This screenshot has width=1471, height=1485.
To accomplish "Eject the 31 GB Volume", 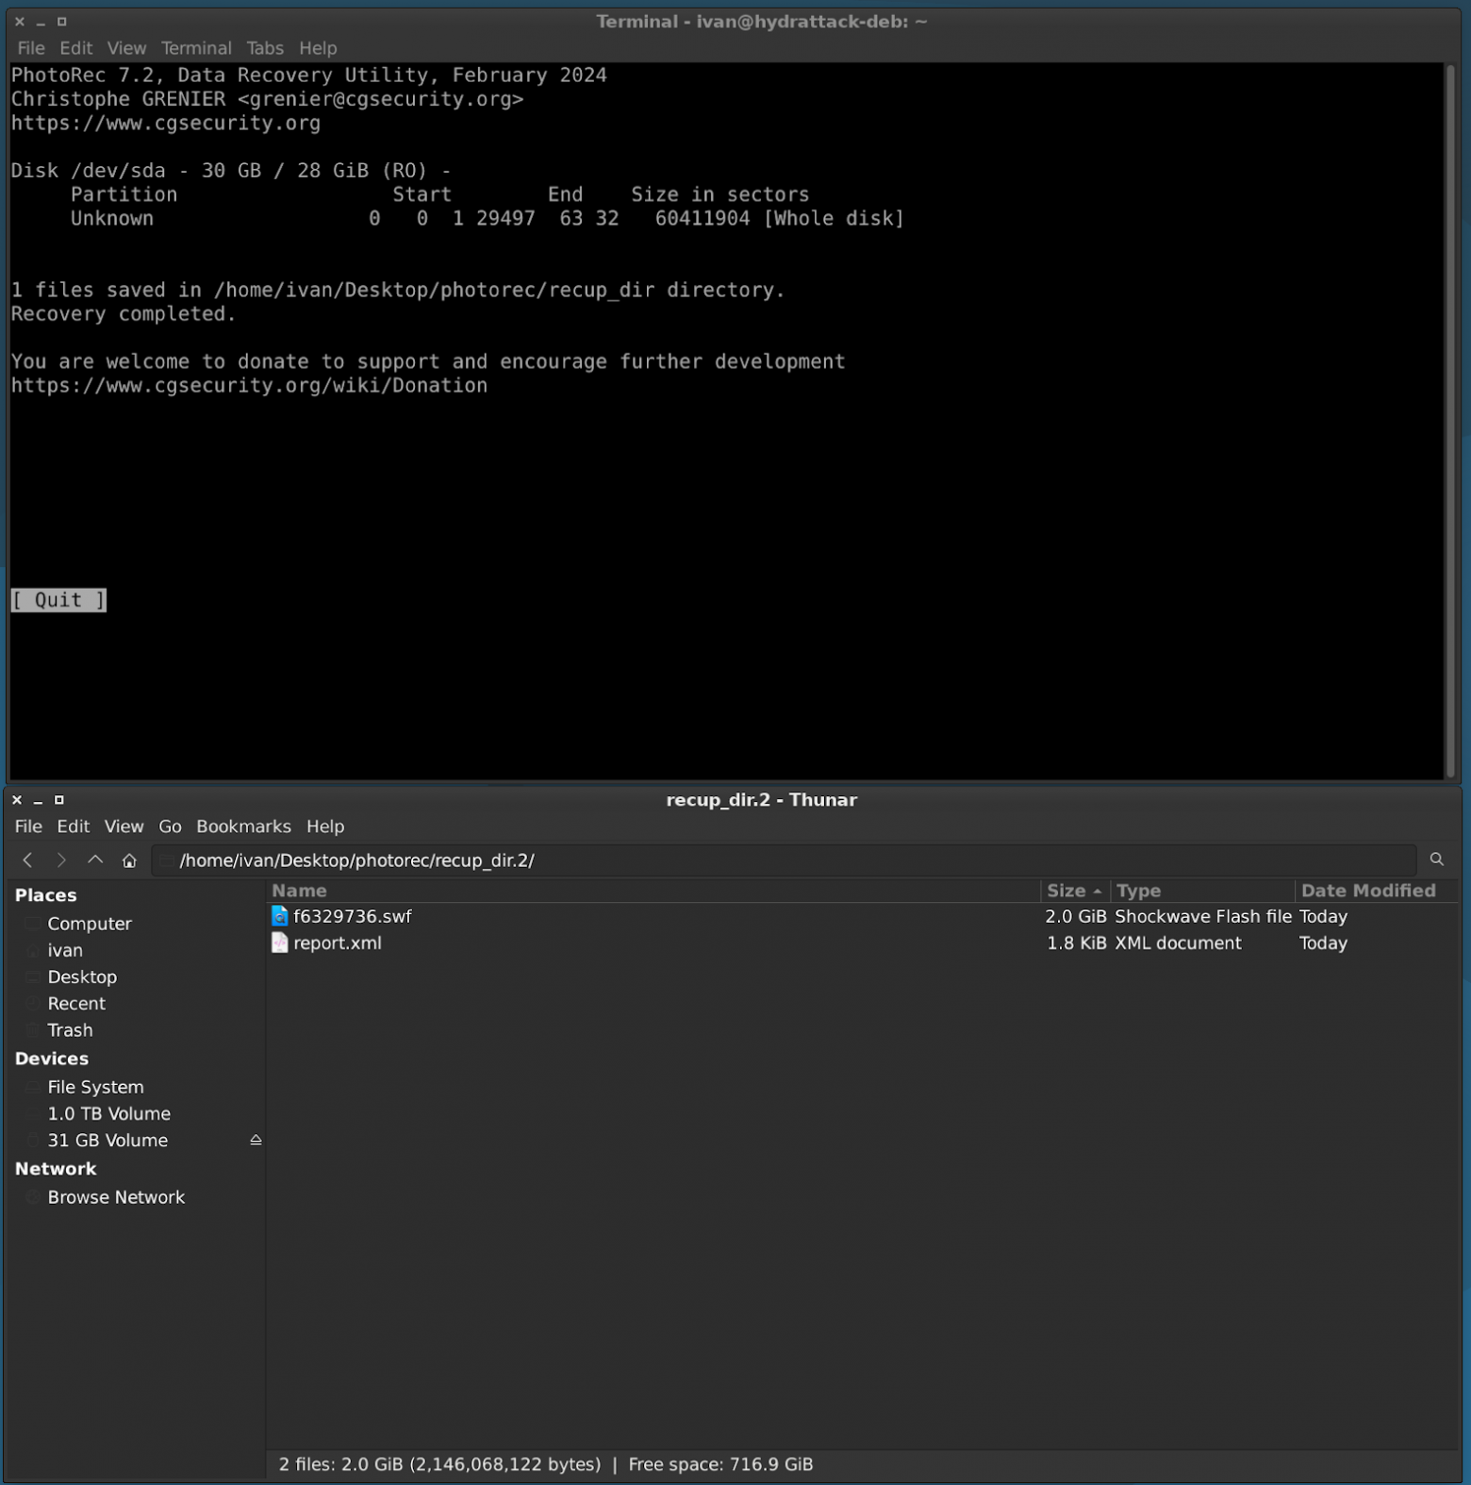I will click(256, 1140).
